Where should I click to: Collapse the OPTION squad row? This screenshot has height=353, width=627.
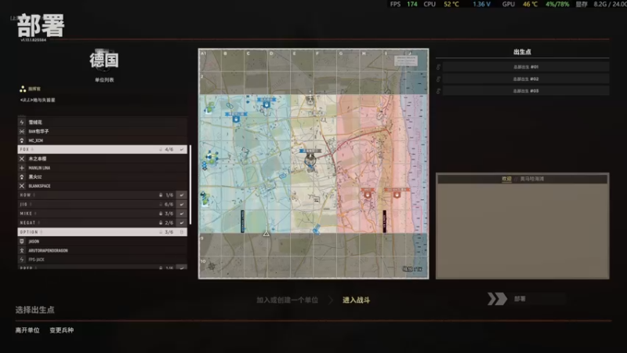pos(102,232)
